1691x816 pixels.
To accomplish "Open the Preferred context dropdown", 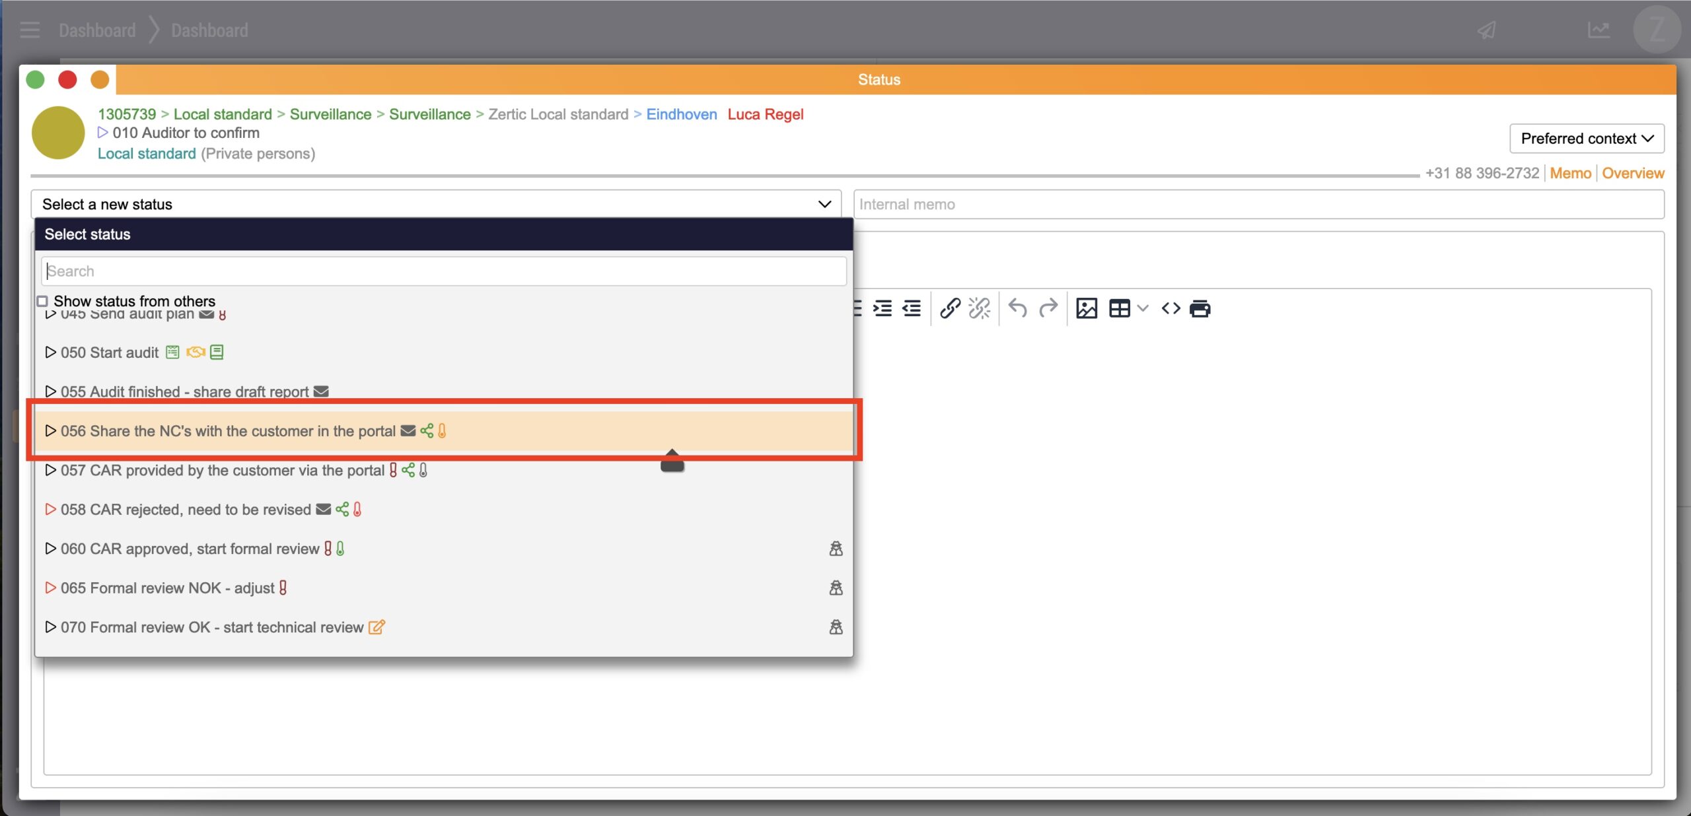I will [x=1586, y=139].
